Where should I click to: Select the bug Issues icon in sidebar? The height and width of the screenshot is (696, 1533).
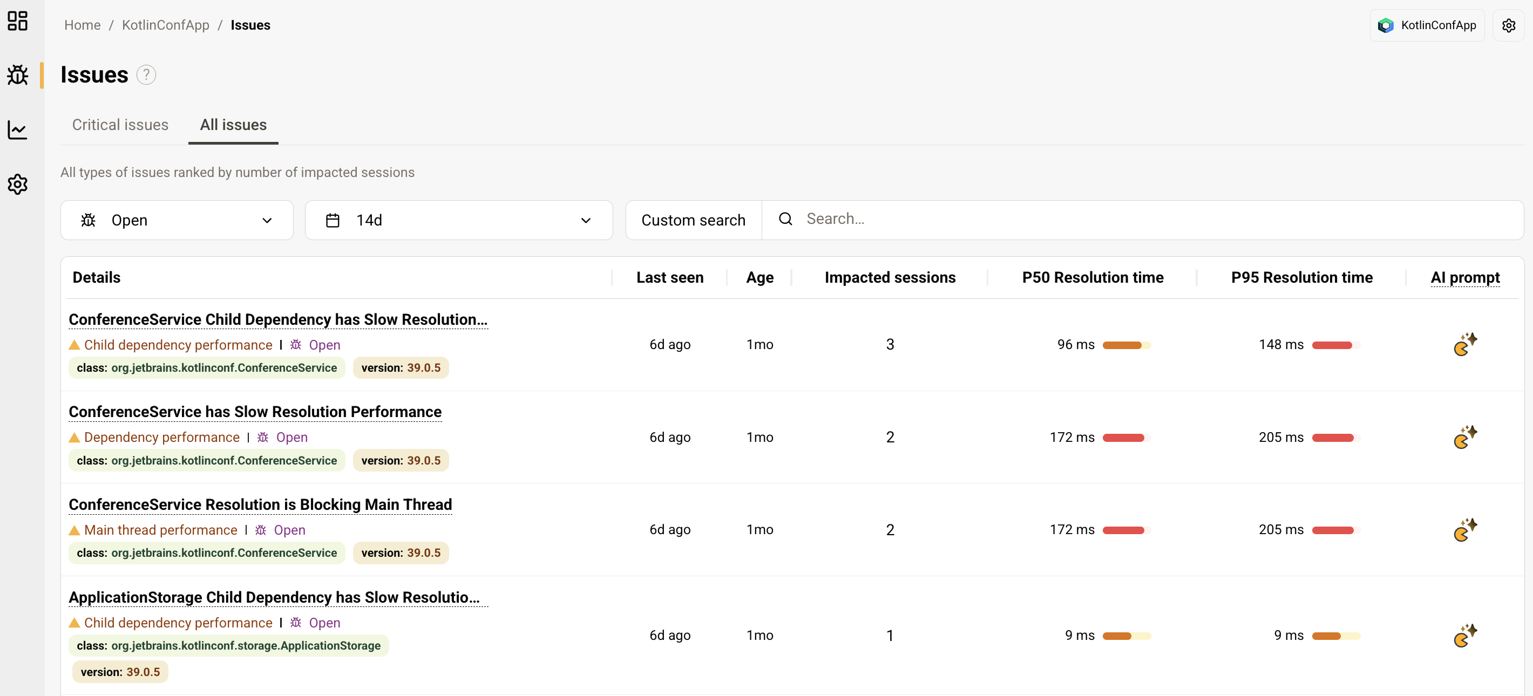[18, 75]
